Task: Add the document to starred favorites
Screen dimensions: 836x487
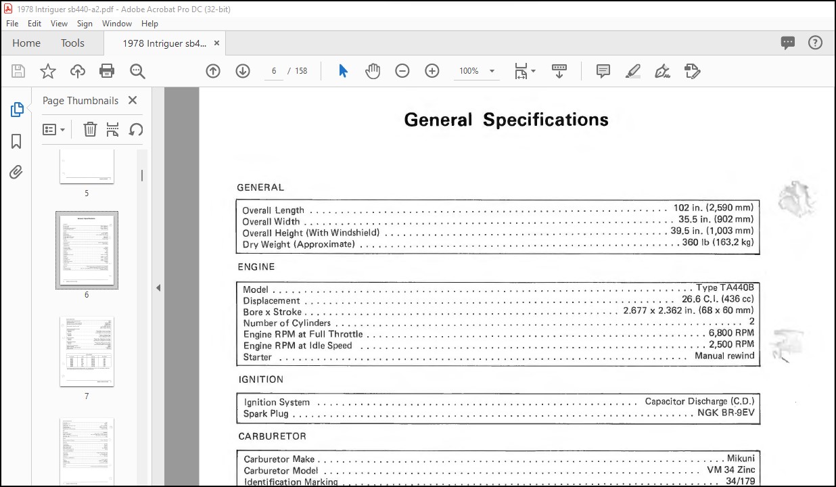Action: click(x=48, y=71)
